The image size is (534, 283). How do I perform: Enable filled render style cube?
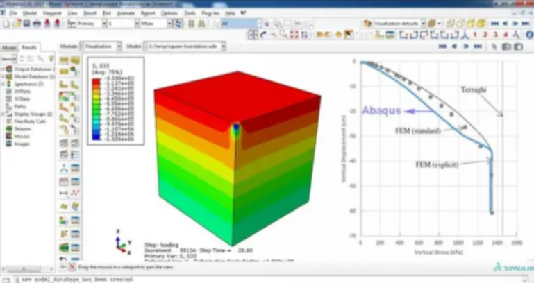[x=471, y=24]
